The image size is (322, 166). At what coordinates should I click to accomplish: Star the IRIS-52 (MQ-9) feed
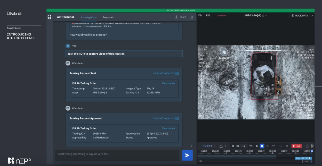point(263,16)
